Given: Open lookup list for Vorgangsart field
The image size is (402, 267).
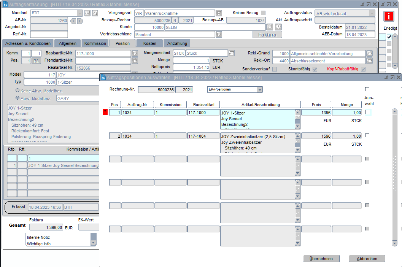Looking at the screenshot, I should 219,13.
